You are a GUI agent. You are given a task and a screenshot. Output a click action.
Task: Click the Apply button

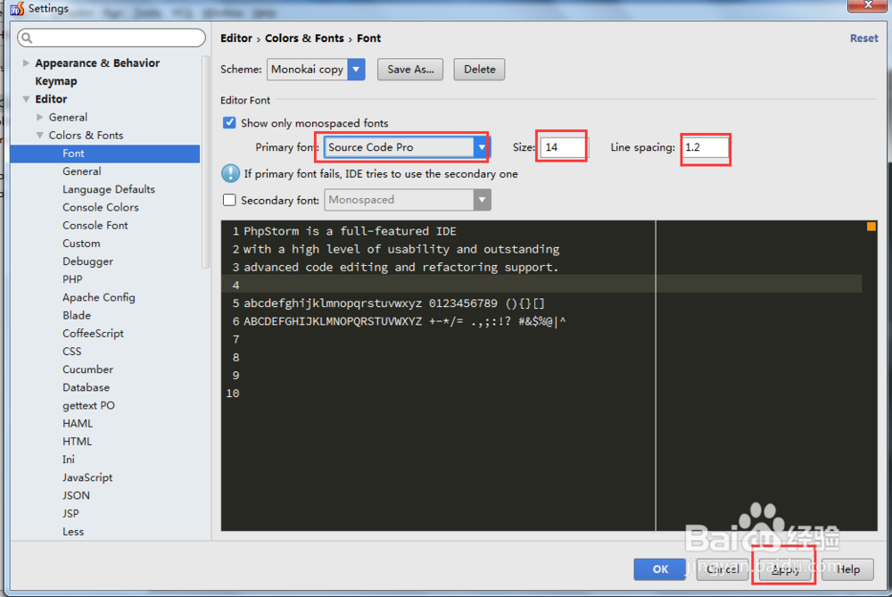click(783, 569)
